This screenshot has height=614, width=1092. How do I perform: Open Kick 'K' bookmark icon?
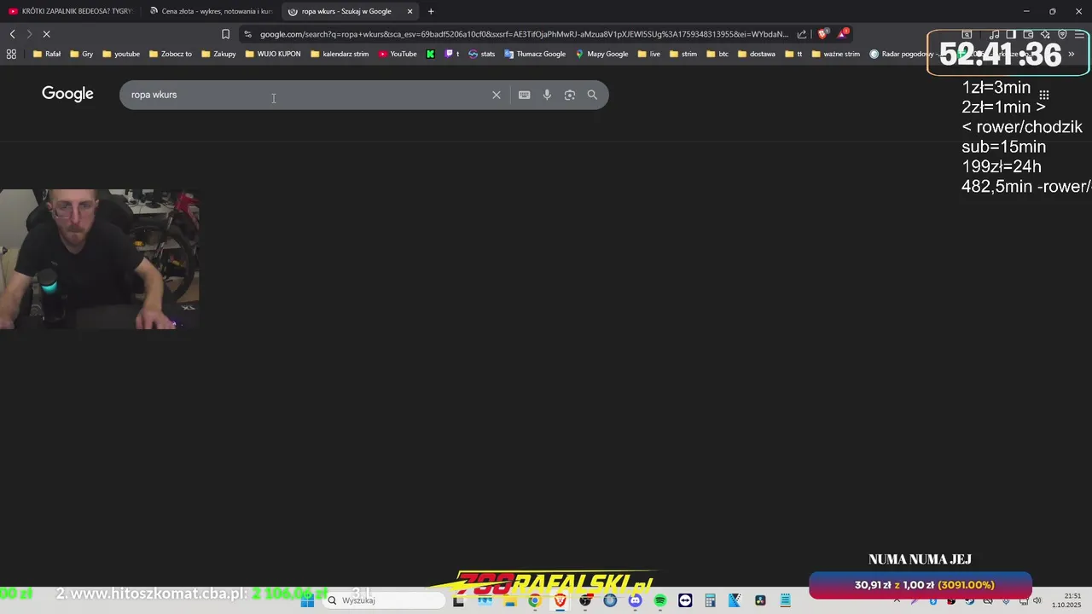[x=430, y=54]
